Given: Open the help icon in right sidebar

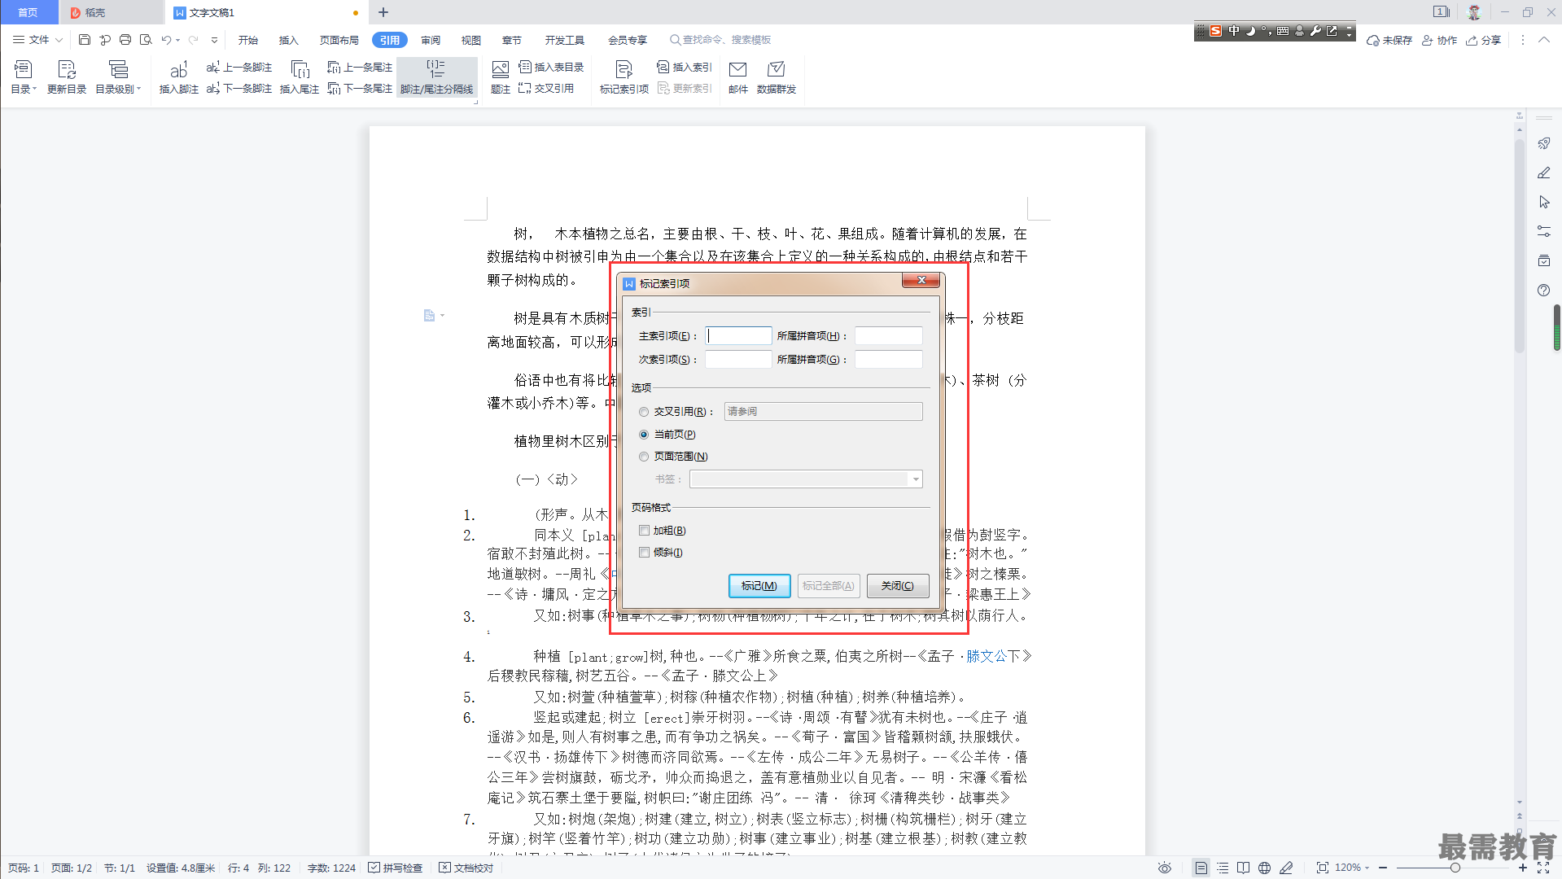Looking at the screenshot, I should pyautogui.click(x=1543, y=291).
